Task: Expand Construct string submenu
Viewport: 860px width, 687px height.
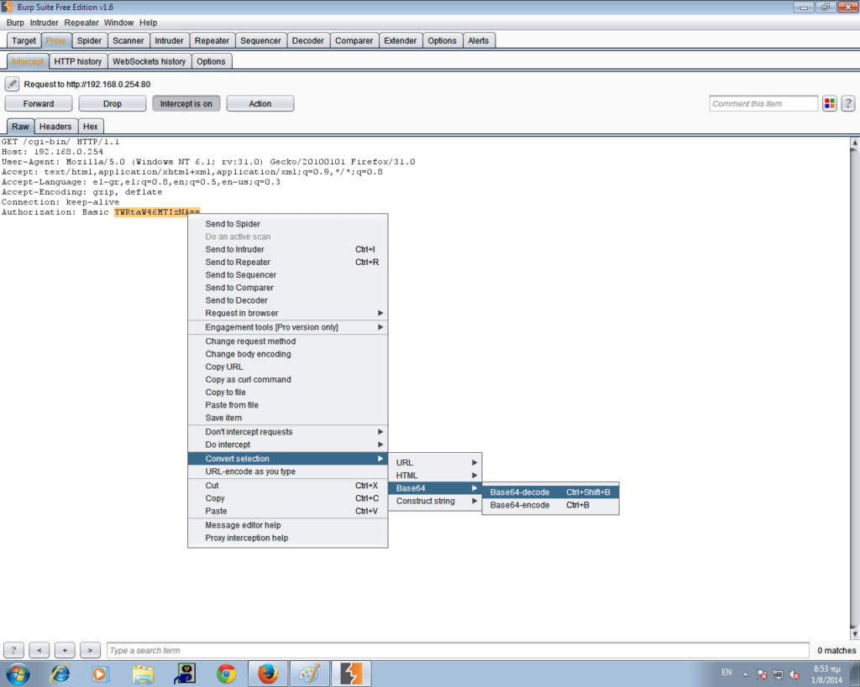Action: pos(436,501)
